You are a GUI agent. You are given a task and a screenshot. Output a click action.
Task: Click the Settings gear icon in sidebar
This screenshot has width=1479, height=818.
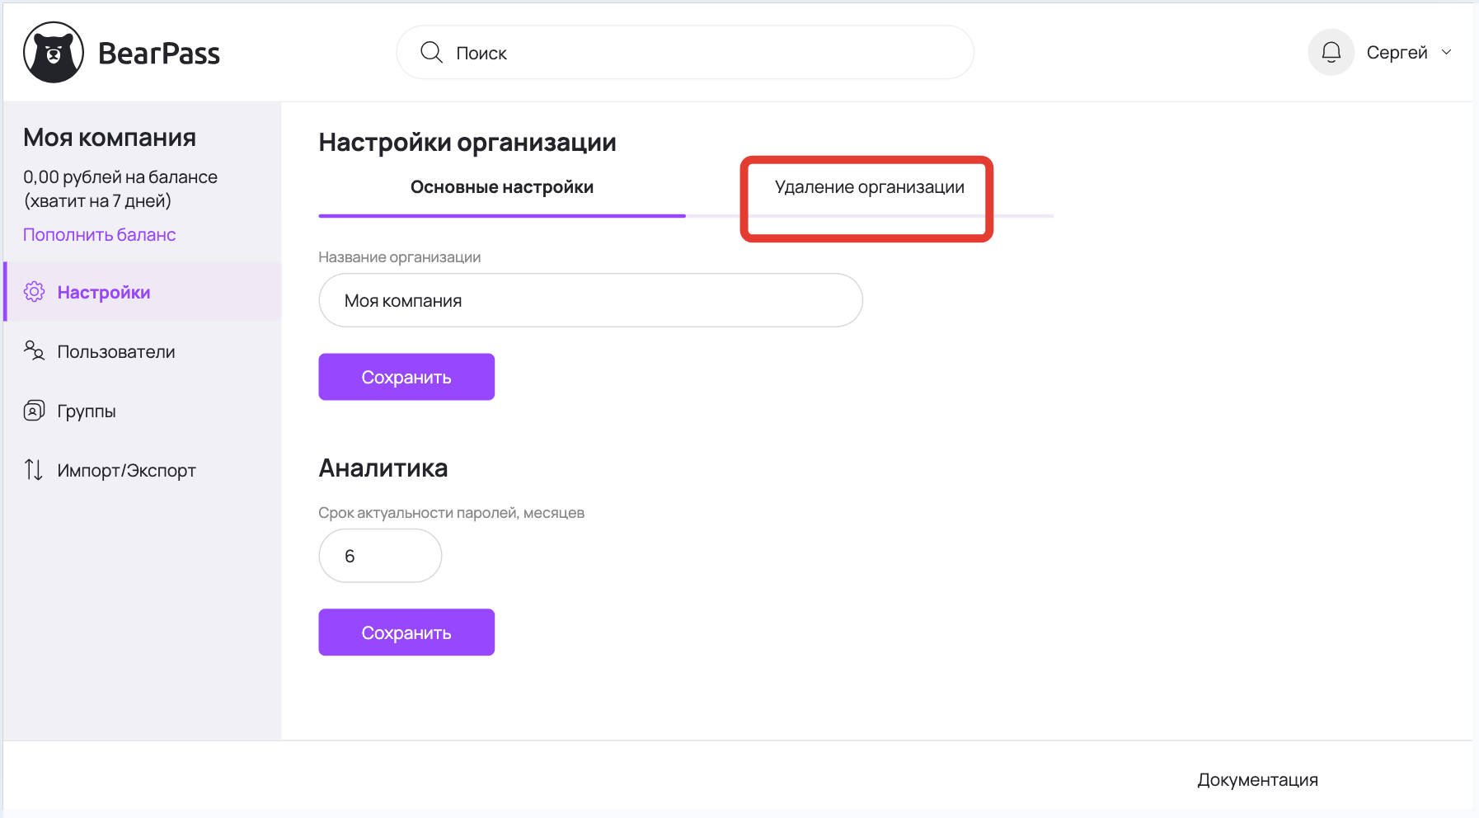pyautogui.click(x=34, y=292)
